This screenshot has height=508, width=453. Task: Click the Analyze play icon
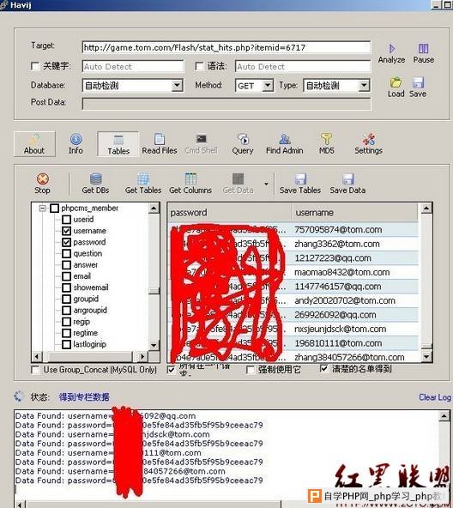pyautogui.click(x=392, y=49)
